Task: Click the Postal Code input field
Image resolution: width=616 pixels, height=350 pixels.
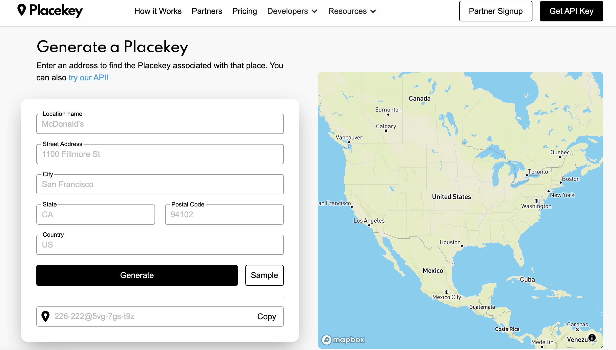Action: click(x=224, y=215)
